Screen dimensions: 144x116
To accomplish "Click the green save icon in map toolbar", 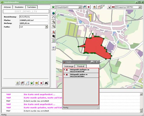I will (53, 7).
